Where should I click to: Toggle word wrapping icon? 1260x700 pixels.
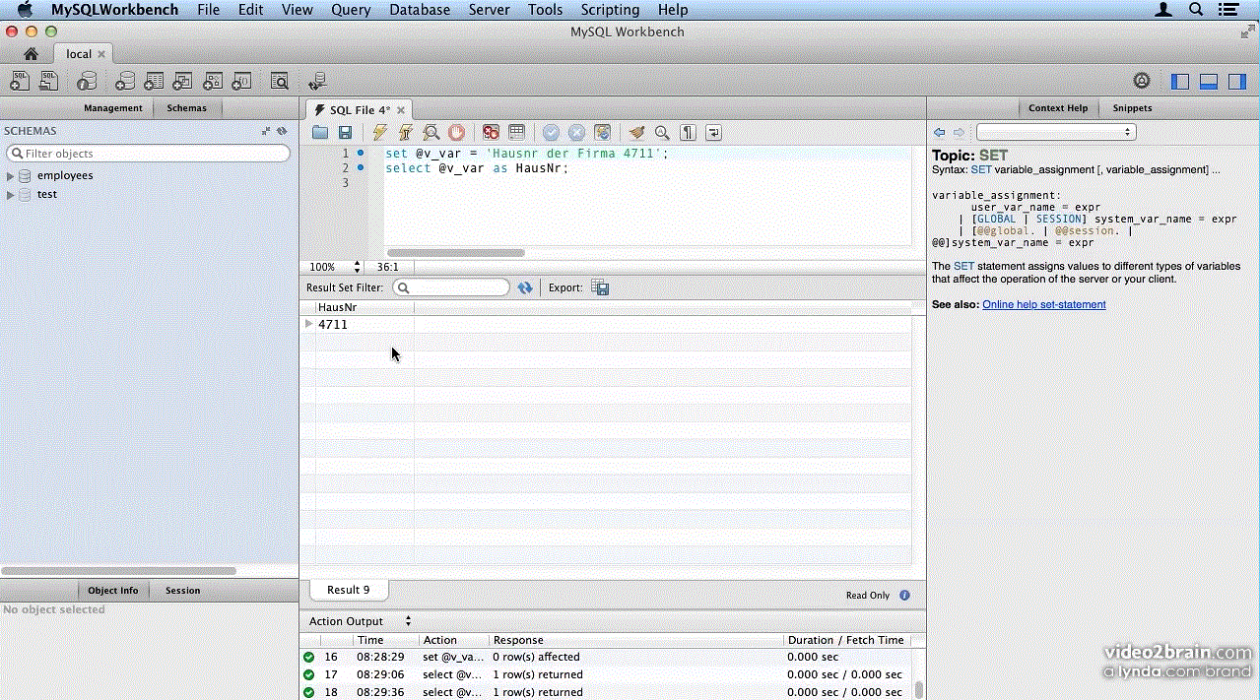click(x=713, y=133)
